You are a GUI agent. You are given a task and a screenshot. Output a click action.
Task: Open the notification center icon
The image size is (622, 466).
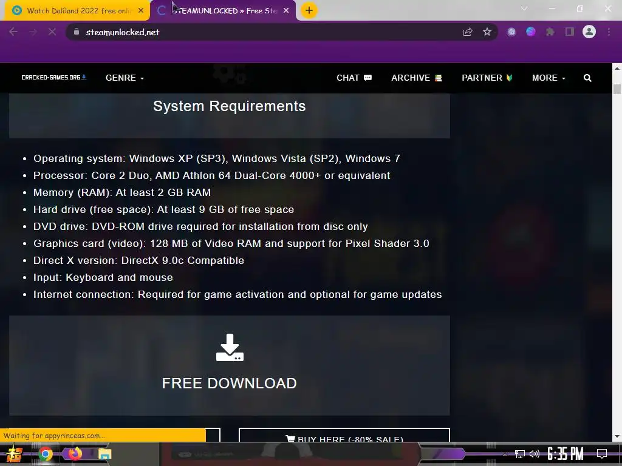tap(602, 454)
